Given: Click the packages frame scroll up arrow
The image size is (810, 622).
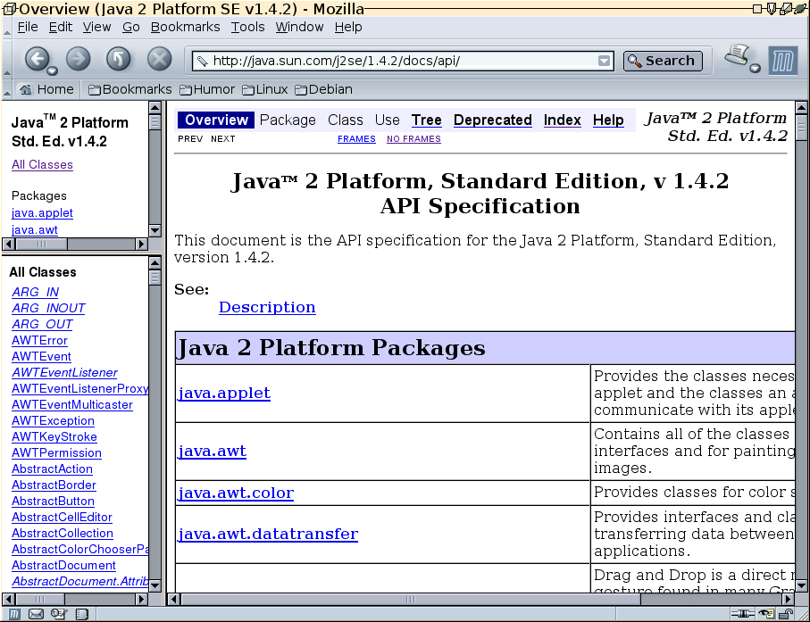Looking at the screenshot, I should click(154, 107).
